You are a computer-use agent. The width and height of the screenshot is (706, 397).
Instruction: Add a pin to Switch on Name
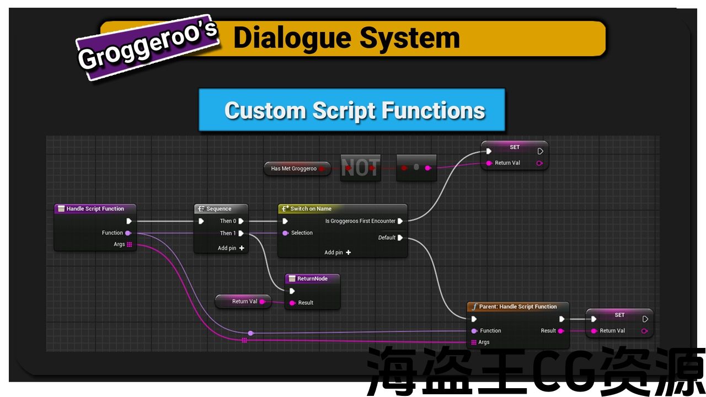point(348,253)
